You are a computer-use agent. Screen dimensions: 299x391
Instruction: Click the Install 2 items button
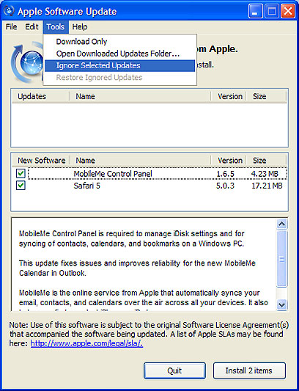point(249,370)
